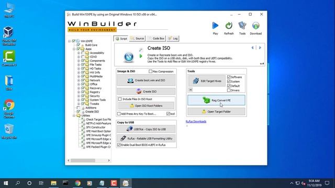Viewport: 335px width, 188px height.
Task: Open Chrome from the taskbar
Action: coord(77,183)
